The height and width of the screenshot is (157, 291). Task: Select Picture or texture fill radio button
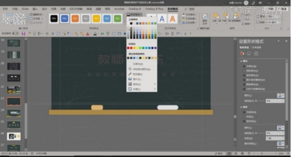coord(244,80)
